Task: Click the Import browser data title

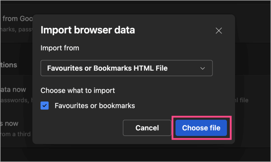Action: tap(88, 30)
